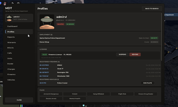Image resolution: width=178 pixels, height=107 pixels.
Task: Click the ON DUTY badge
Action: (x=154, y=38)
